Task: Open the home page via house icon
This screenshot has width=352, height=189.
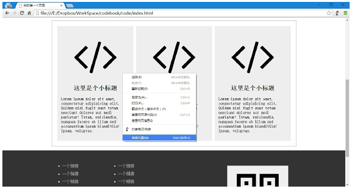Action: pyautogui.click(x=29, y=13)
